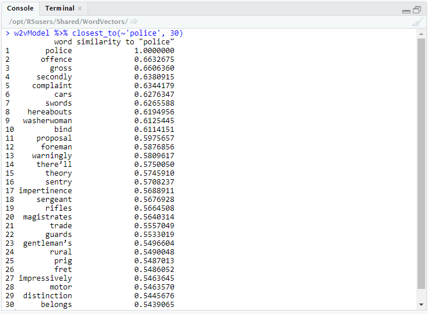Close the Terminal tab
The height and width of the screenshot is (314, 428).
point(80,9)
